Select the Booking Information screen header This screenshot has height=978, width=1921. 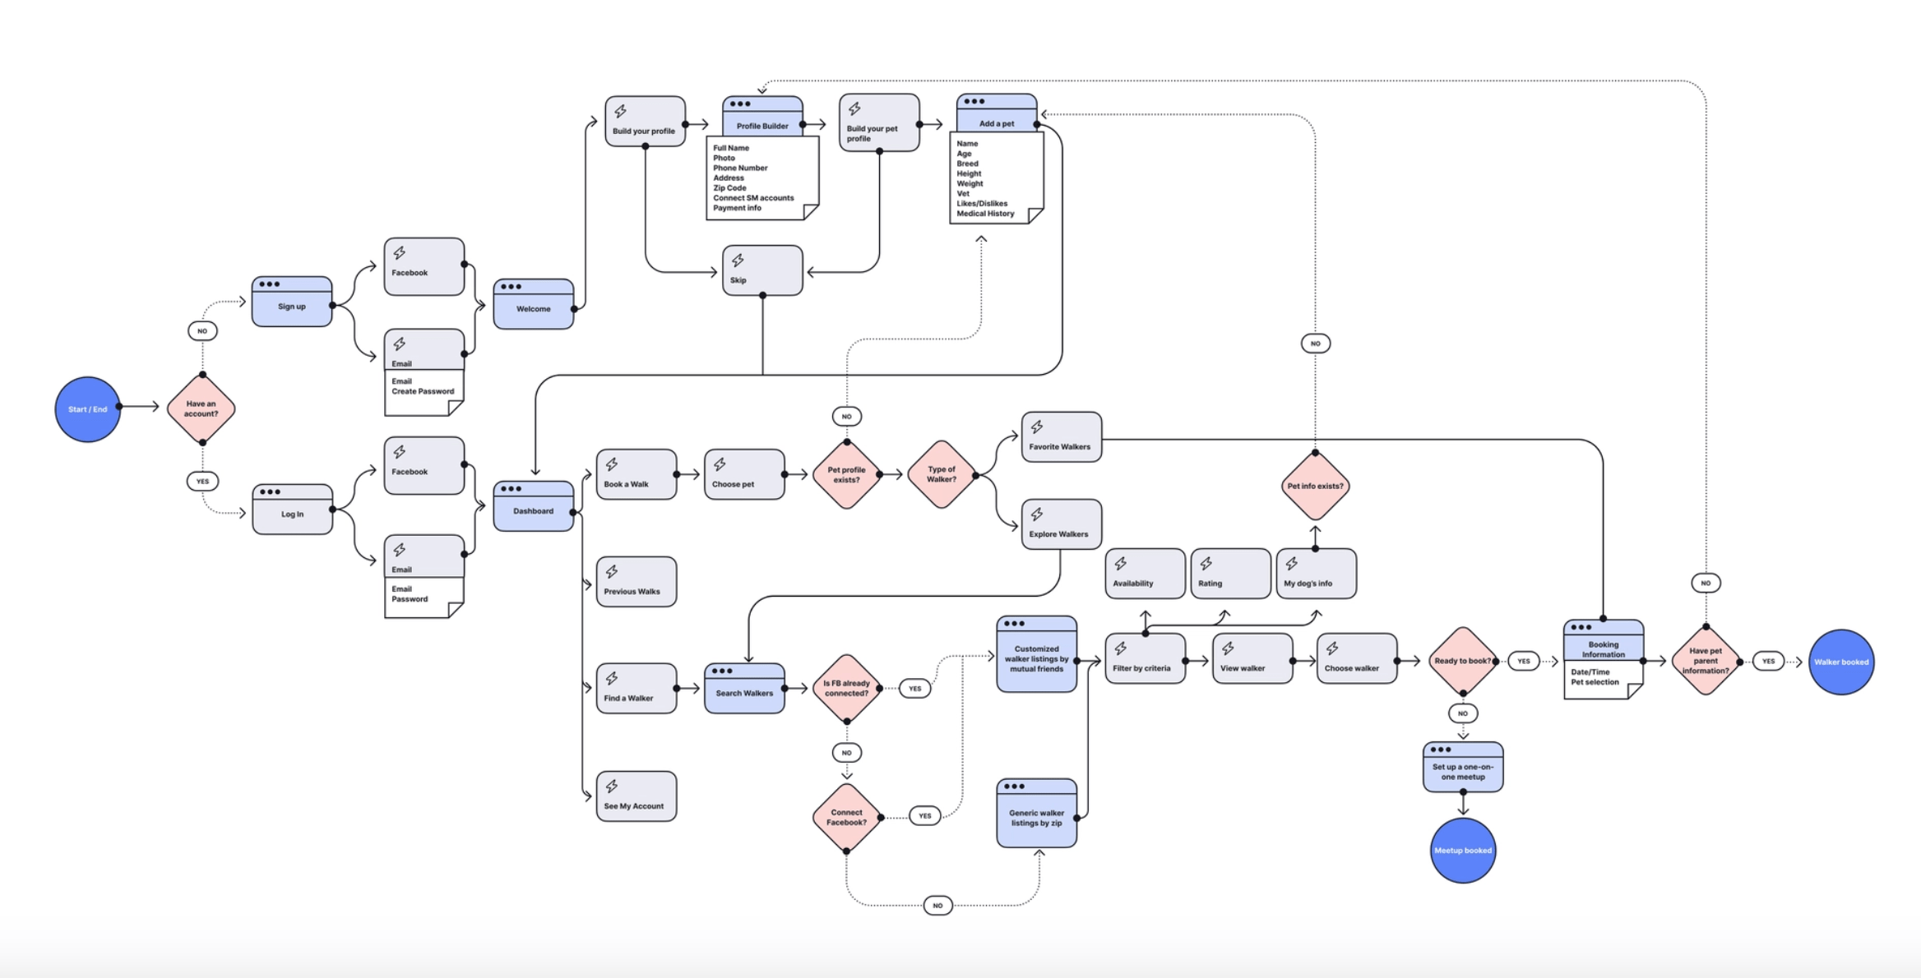(x=1604, y=640)
